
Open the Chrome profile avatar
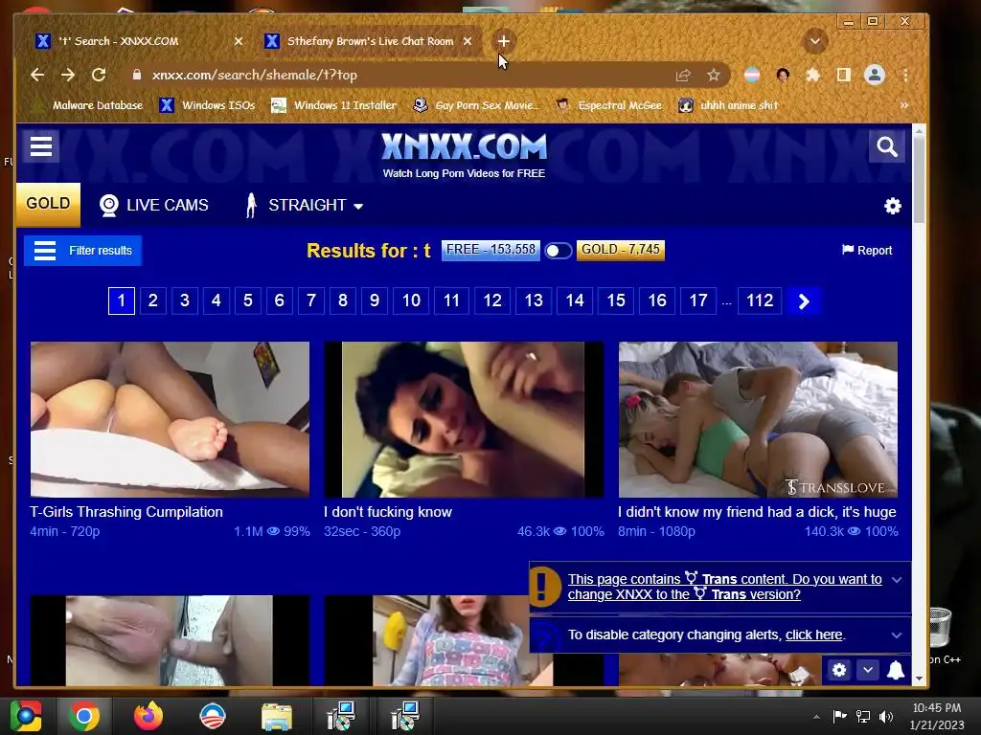(x=875, y=75)
